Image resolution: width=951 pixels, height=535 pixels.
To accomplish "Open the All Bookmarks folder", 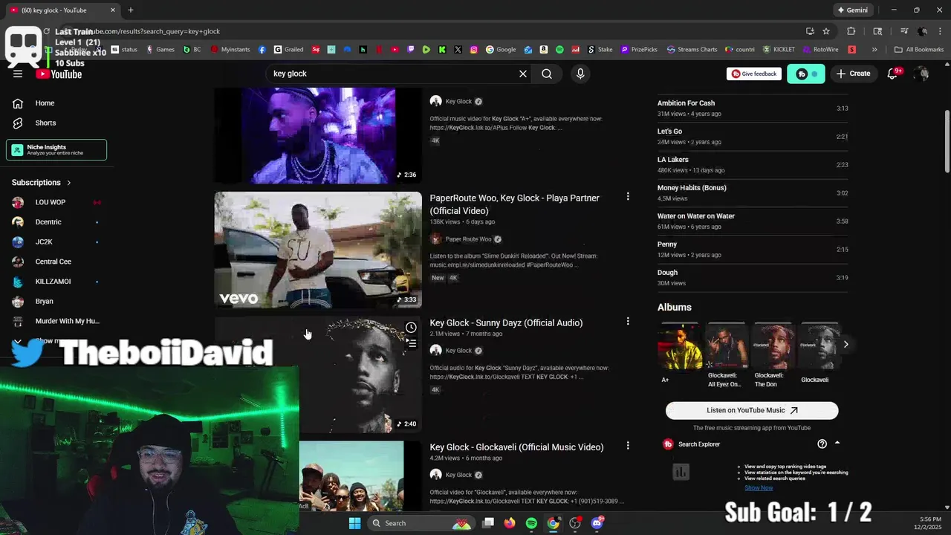I will pyautogui.click(x=919, y=50).
